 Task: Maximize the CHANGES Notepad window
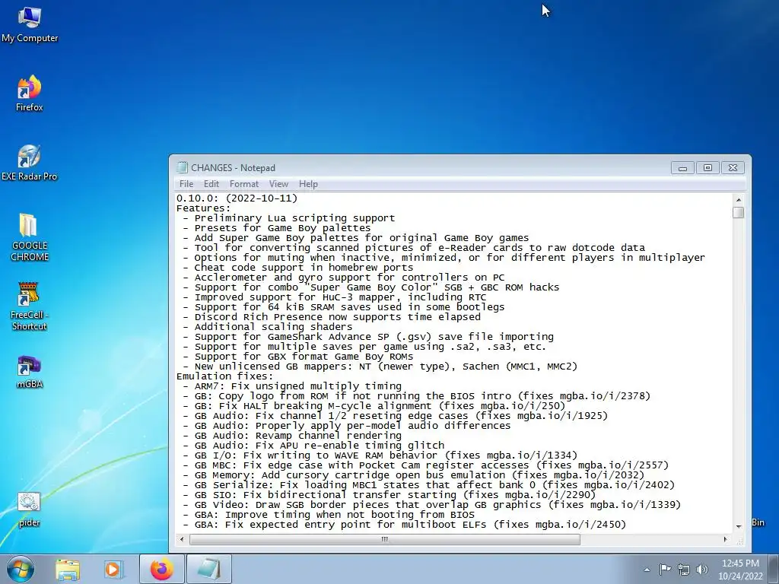[x=707, y=168]
